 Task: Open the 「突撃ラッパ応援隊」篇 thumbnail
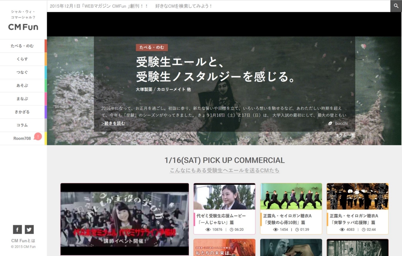tap(358, 197)
